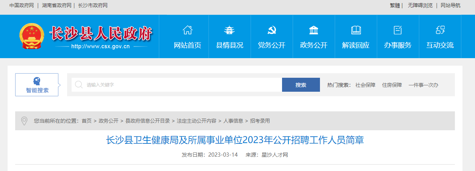Select the 智能搜索 tab label

pyautogui.click(x=37, y=91)
